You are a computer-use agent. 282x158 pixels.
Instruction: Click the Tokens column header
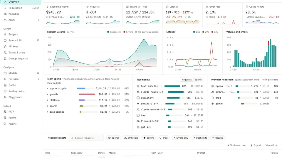pos(274,153)
